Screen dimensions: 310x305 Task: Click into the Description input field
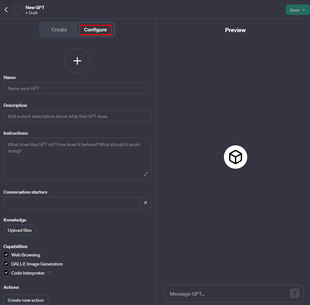pyautogui.click(x=77, y=116)
